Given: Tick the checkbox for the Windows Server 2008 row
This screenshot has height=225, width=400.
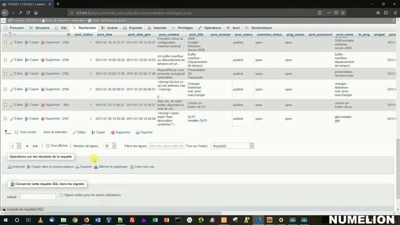Looking at the screenshot, I should click(6, 42).
